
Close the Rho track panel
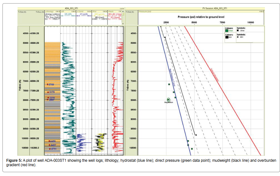pos(106,11)
